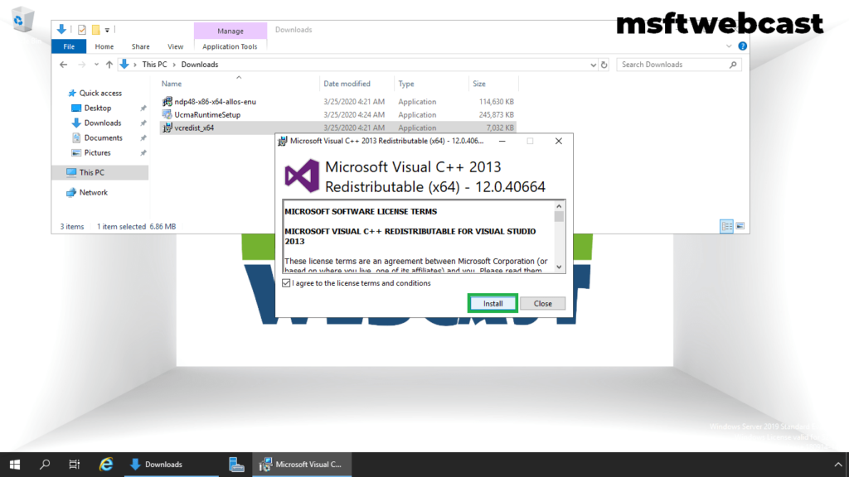Open the Recycle Bin on desktop
Image resolution: width=849 pixels, height=477 pixels.
pyautogui.click(x=22, y=20)
